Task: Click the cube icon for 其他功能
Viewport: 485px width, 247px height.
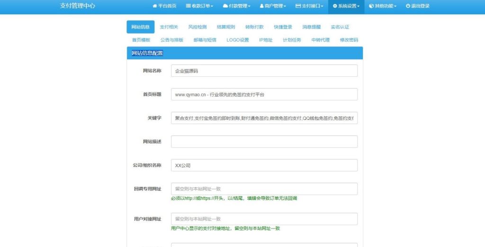Action: pyautogui.click(x=371, y=6)
